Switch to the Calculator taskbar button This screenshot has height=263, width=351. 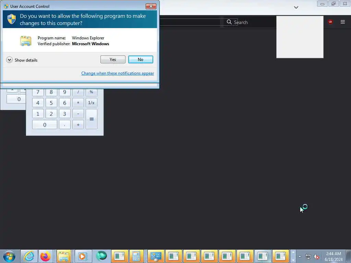(136, 256)
